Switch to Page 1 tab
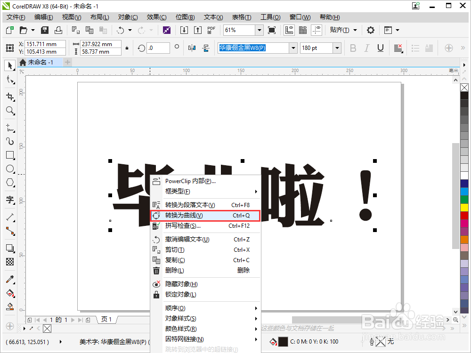This screenshot has width=471, height=353. click(x=106, y=320)
